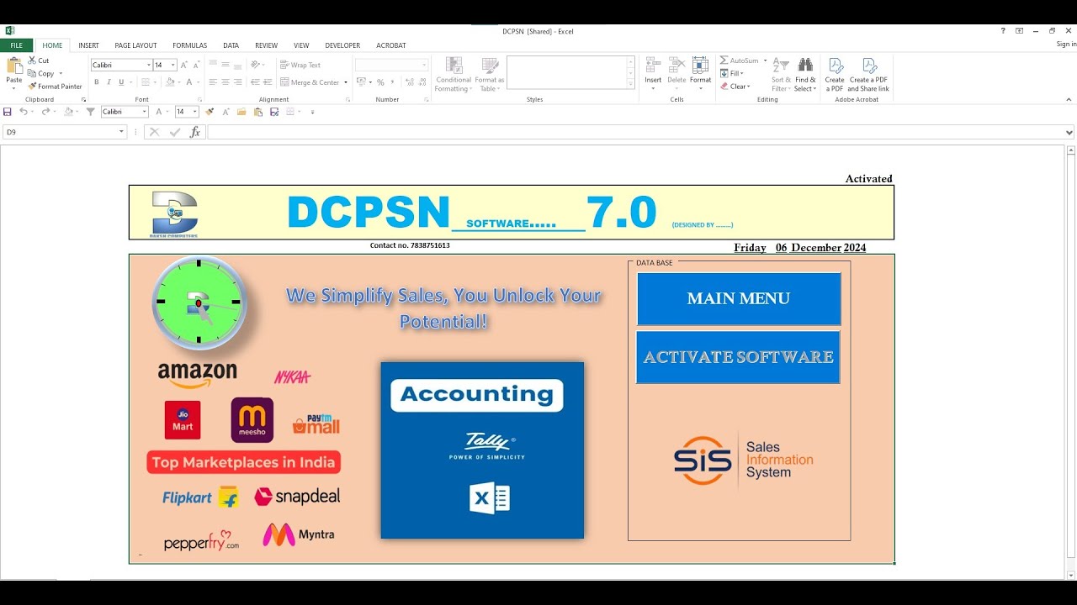Screen dimensions: 1077x605
Task: Click the Accounting Tally image
Action: click(482, 450)
